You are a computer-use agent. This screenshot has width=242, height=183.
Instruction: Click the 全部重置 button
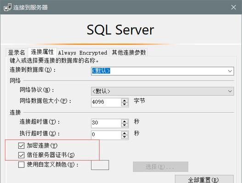[x=204, y=179]
